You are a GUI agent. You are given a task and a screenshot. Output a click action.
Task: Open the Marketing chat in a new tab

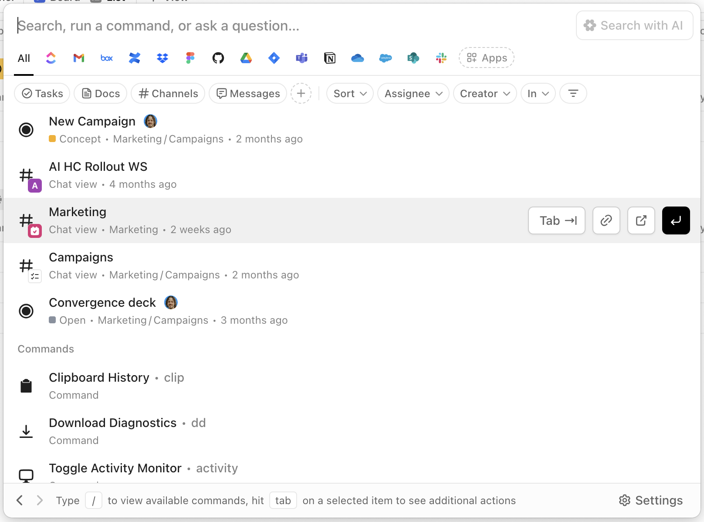tap(641, 220)
